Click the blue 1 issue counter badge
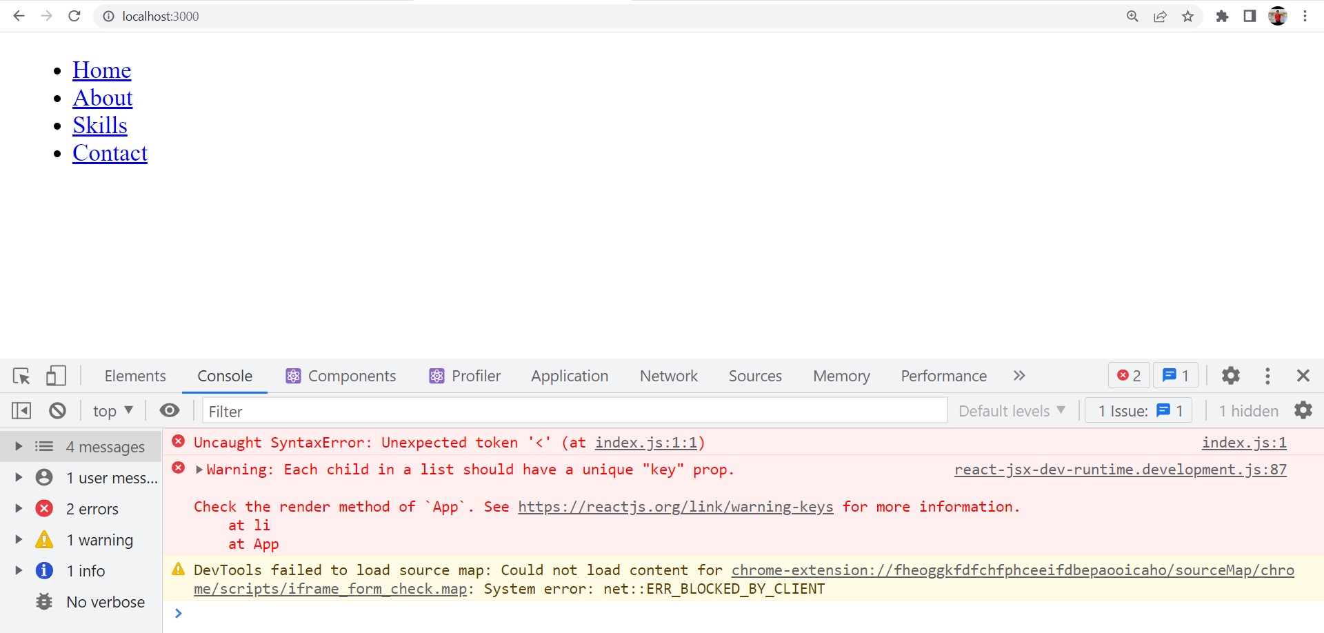1324x633 pixels. [x=1176, y=376]
